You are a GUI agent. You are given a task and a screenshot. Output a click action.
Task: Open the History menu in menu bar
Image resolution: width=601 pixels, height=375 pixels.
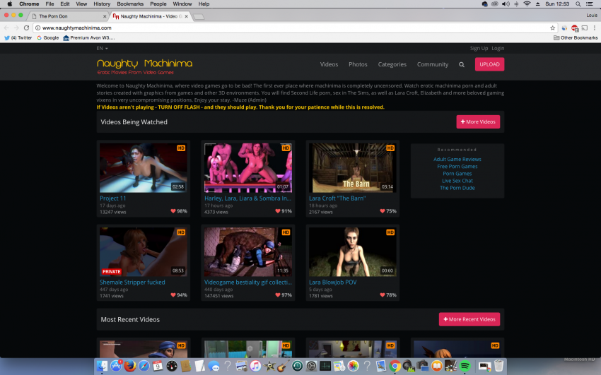101,4
